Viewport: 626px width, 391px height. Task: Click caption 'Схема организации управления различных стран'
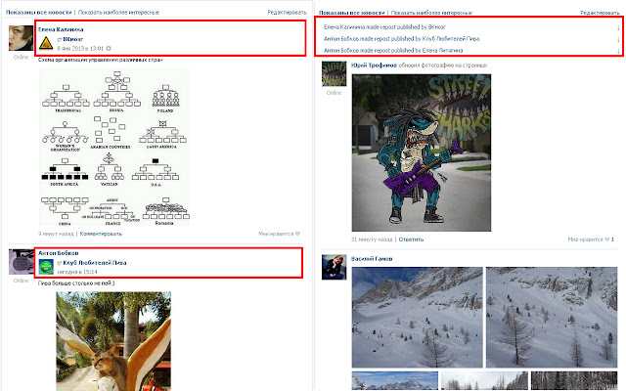pos(100,60)
